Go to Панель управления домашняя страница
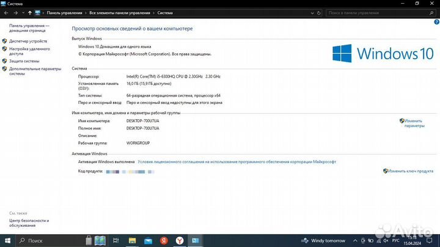The width and height of the screenshot is (440, 247). (x=29, y=28)
